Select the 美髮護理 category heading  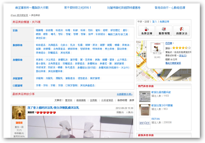click(x=18, y=78)
